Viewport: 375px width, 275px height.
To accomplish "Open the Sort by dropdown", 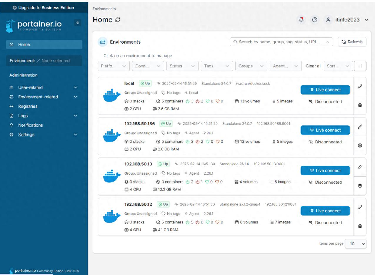I will click(x=338, y=66).
